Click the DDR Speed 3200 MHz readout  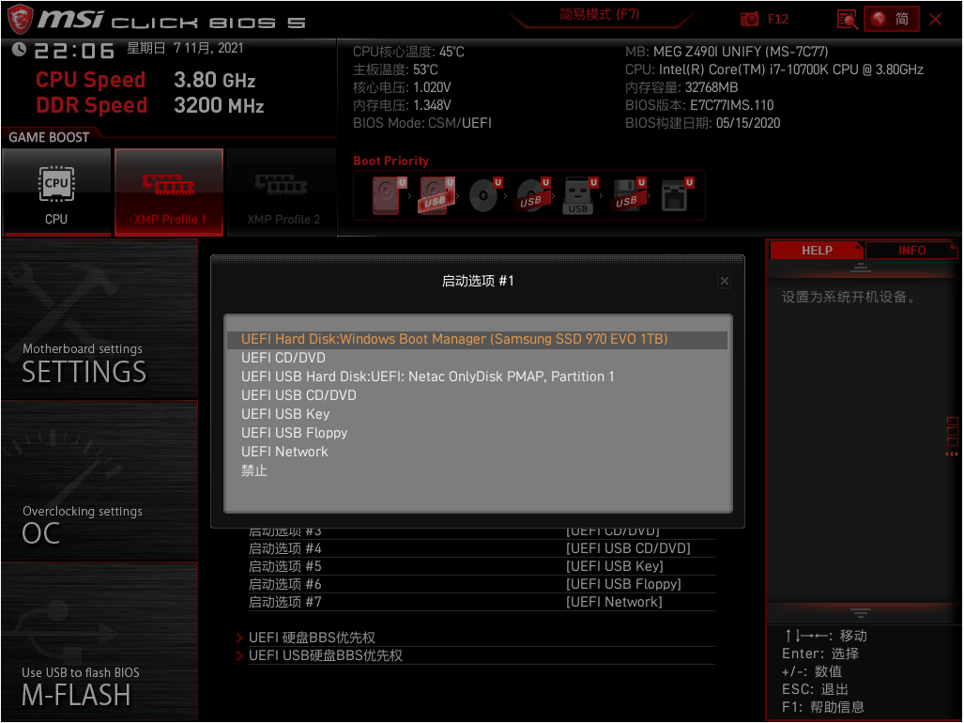(x=150, y=105)
